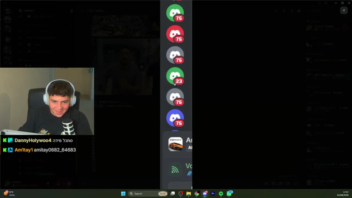Launch Google Chrome from the taskbar
The height and width of the screenshot is (198, 352).
197,194
